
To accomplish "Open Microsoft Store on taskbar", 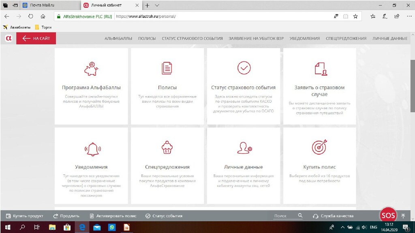I will 67,227.
